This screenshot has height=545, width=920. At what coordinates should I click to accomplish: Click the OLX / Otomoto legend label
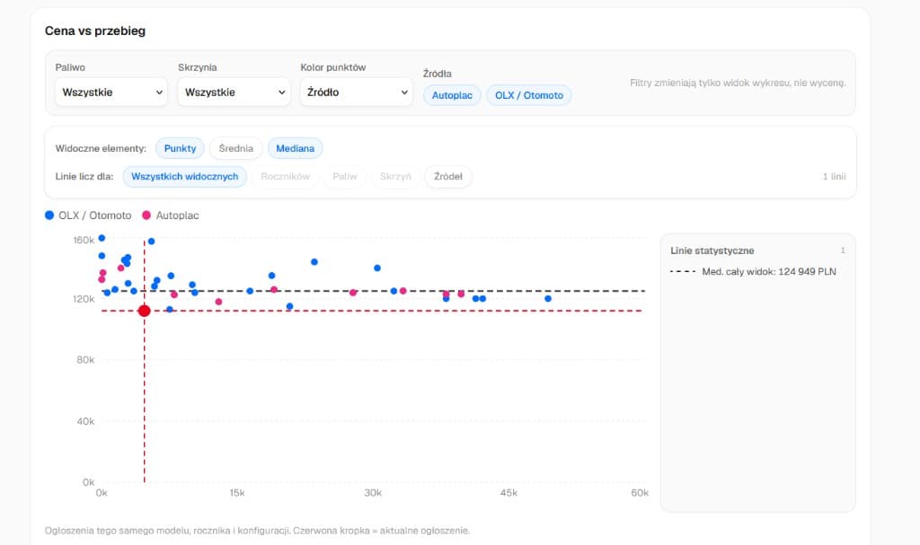tap(95, 215)
